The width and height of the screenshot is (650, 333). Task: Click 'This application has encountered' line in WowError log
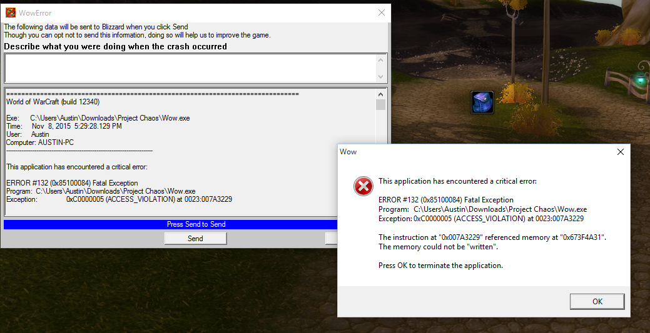(x=77, y=167)
